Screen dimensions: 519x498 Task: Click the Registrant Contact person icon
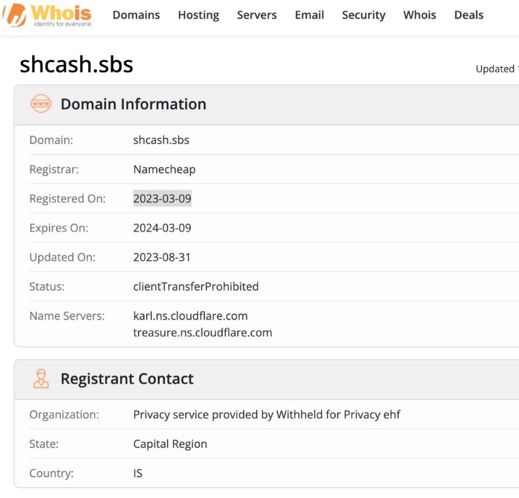tap(41, 378)
